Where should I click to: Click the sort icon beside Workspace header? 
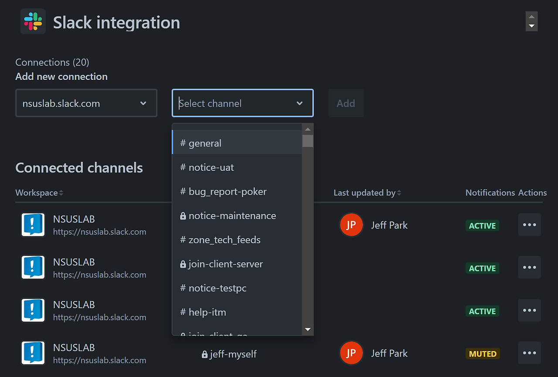pyautogui.click(x=61, y=193)
